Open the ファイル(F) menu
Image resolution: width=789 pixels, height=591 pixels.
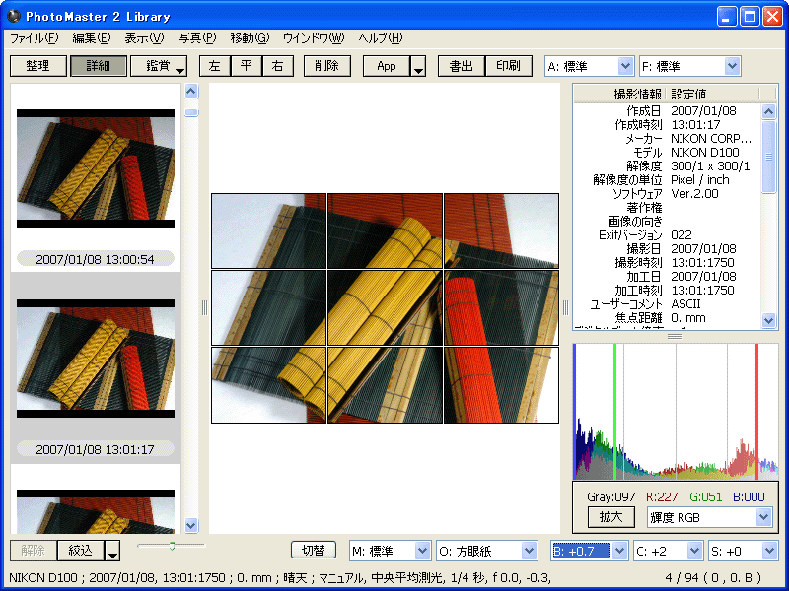[x=34, y=38]
